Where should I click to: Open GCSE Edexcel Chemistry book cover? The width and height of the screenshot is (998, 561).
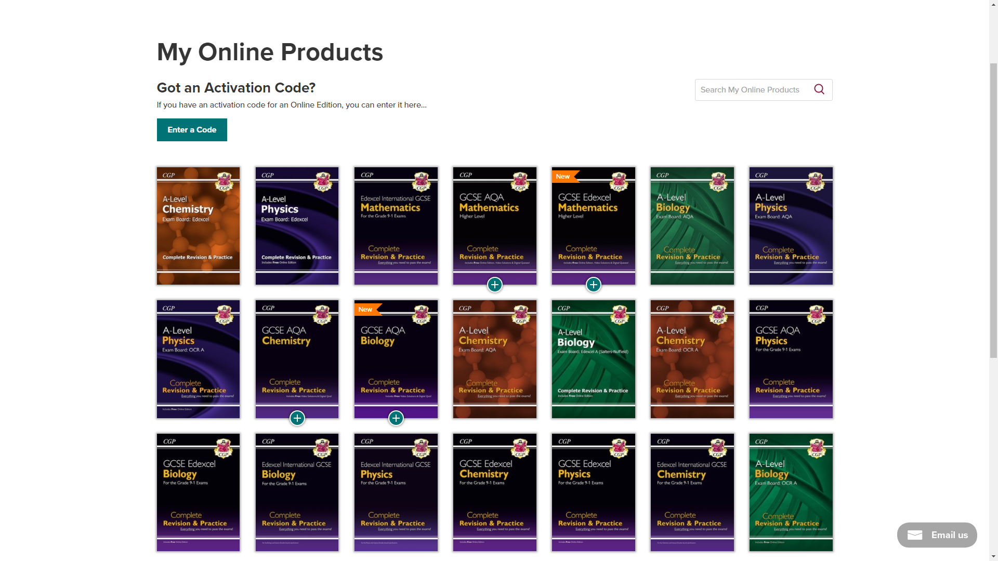pos(495,492)
